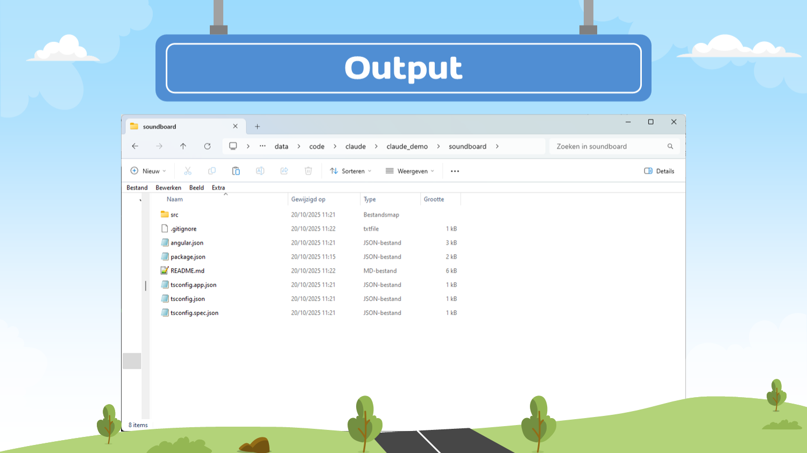This screenshot has width=807, height=453.
Task: Expand the Sorteren dropdown
Action: tap(351, 171)
